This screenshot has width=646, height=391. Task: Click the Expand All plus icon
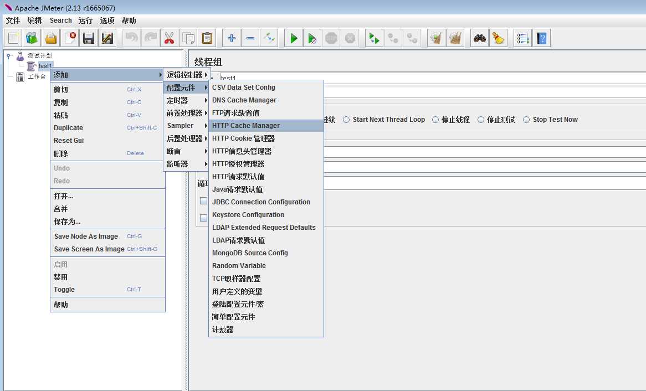click(x=231, y=38)
